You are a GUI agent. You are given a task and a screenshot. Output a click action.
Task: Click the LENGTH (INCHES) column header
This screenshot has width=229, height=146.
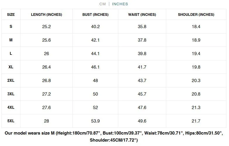(46, 15)
